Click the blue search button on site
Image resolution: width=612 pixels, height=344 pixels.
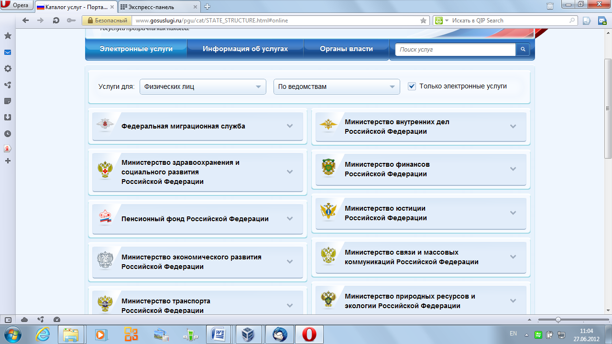point(523,49)
